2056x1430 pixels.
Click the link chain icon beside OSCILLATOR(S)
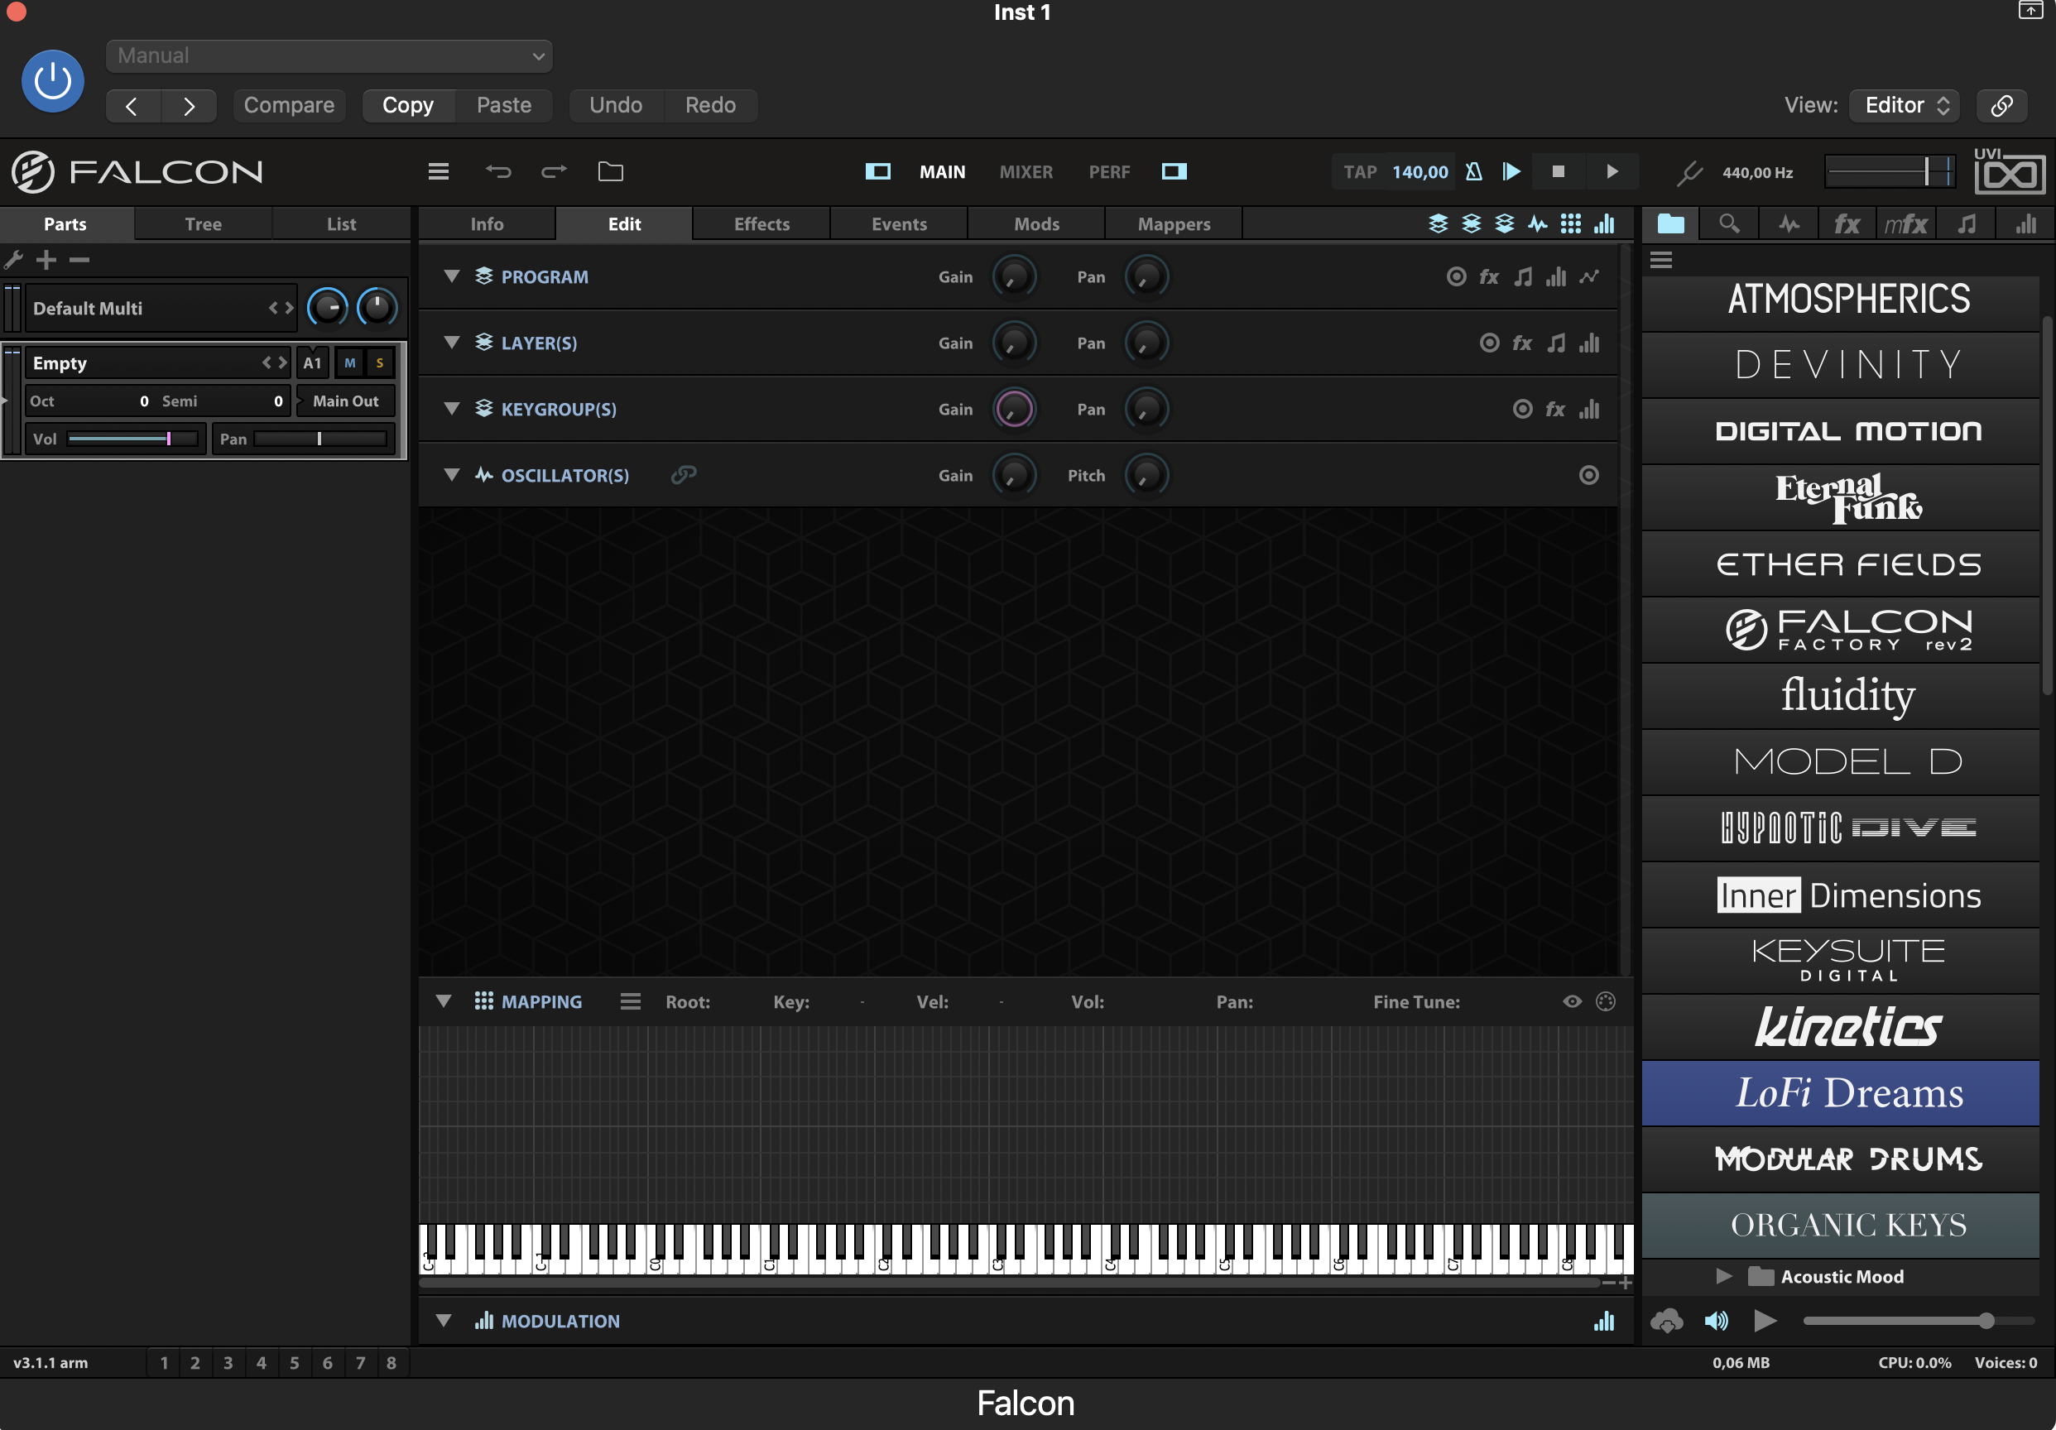(683, 474)
